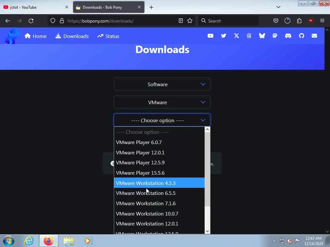Click the circular progress toolbar icon
The width and height of the screenshot is (330, 247).
(287, 21)
